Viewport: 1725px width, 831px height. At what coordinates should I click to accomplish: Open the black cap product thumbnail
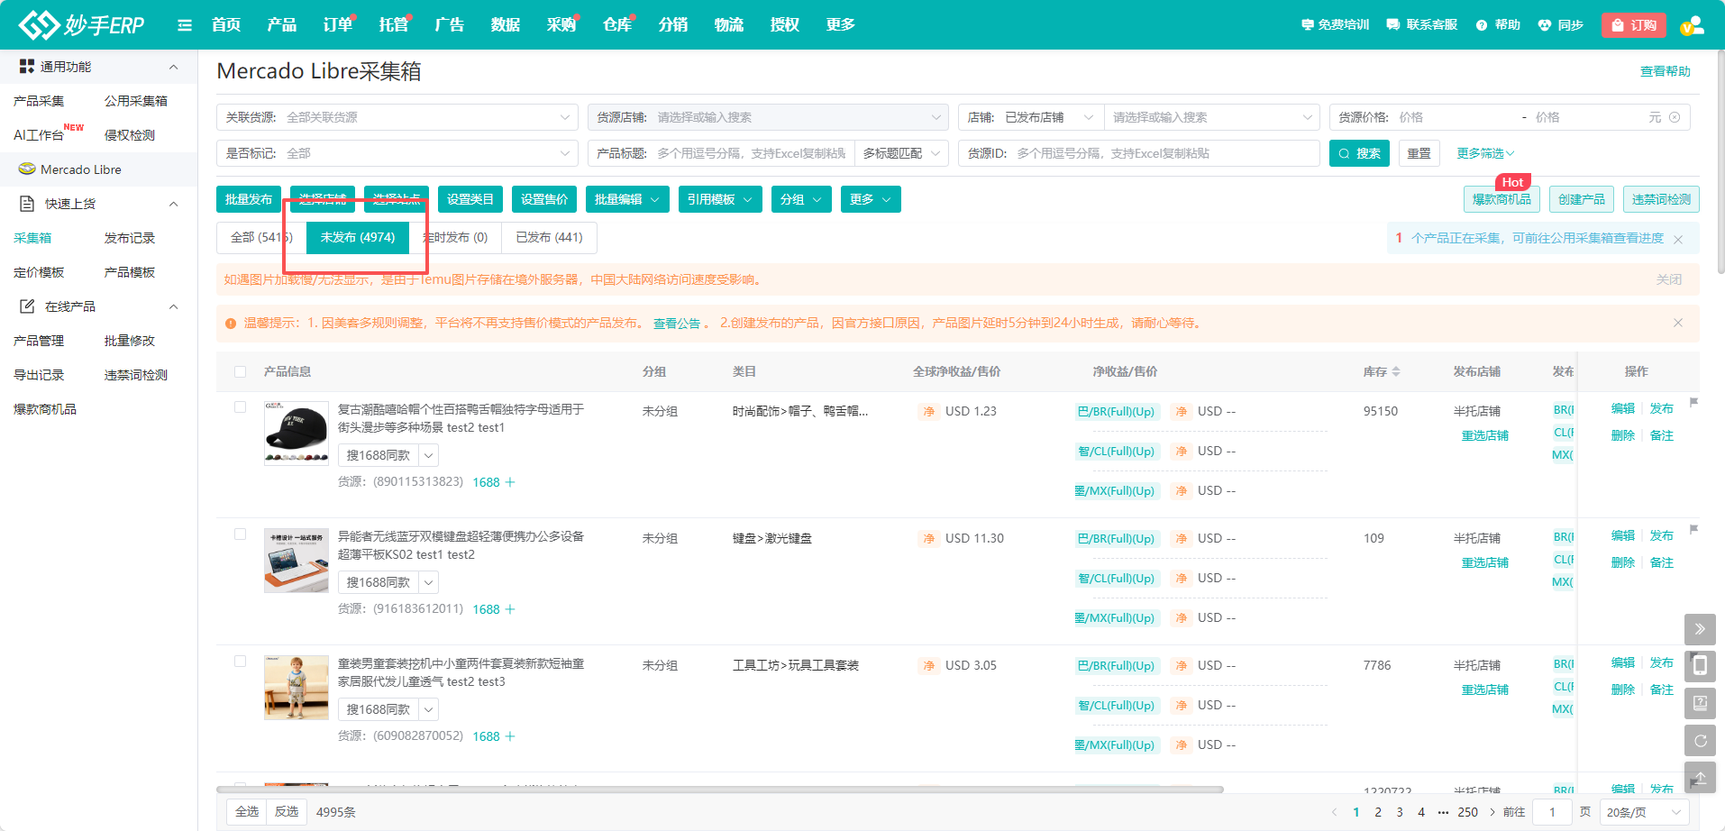click(297, 434)
